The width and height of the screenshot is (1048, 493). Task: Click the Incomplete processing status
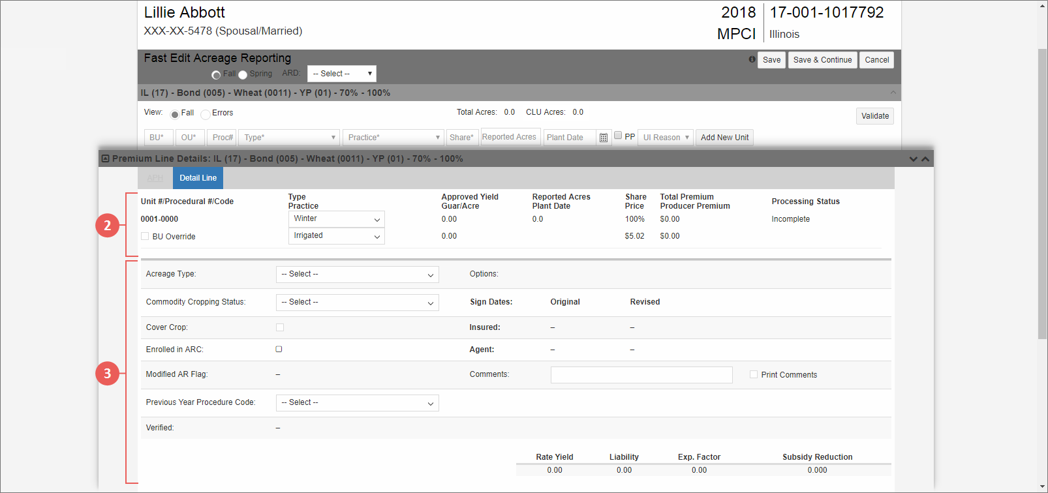790,219
